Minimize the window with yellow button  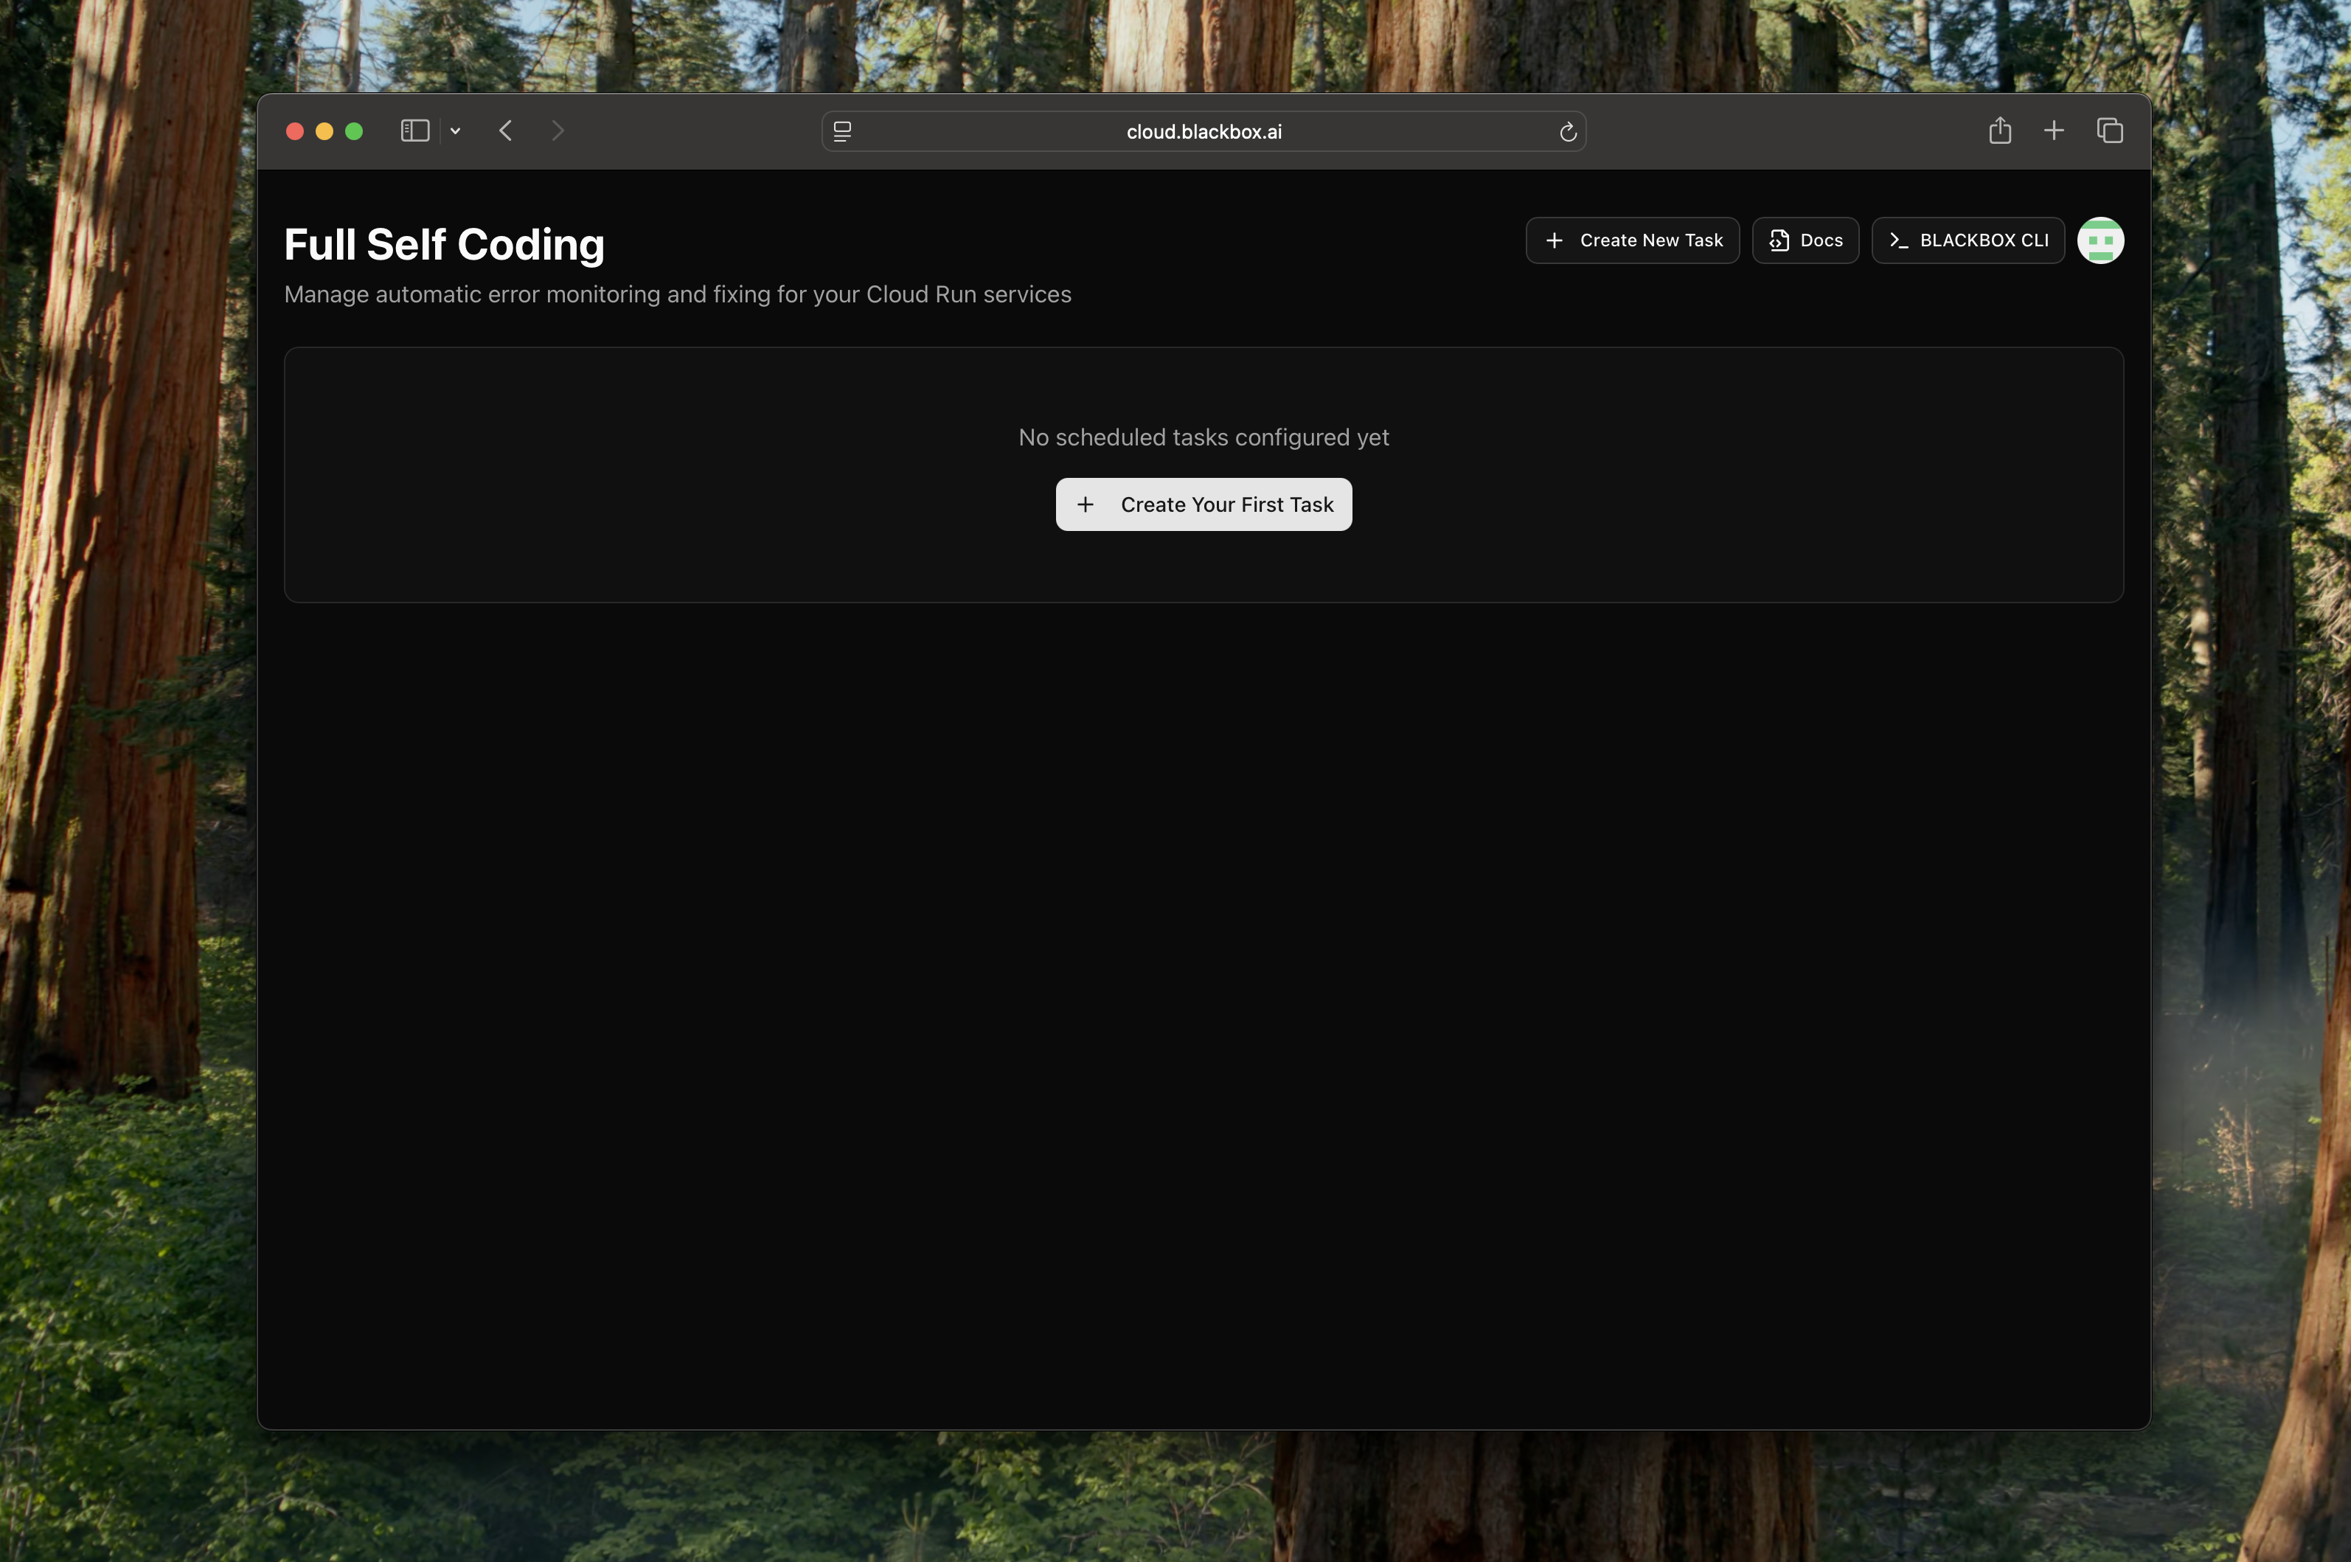[324, 131]
